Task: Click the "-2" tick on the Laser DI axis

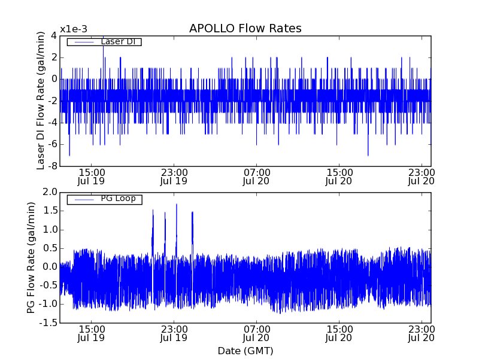Action: tap(52, 101)
